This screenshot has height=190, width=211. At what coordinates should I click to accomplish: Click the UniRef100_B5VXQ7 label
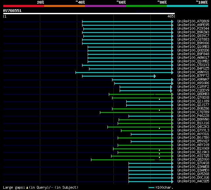[x=193, y=141]
